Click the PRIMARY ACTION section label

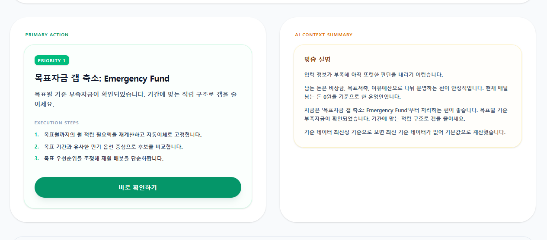coord(47,35)
